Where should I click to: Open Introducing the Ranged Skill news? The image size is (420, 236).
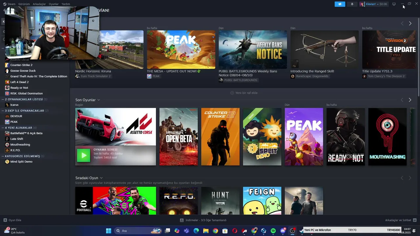point(325,49)
